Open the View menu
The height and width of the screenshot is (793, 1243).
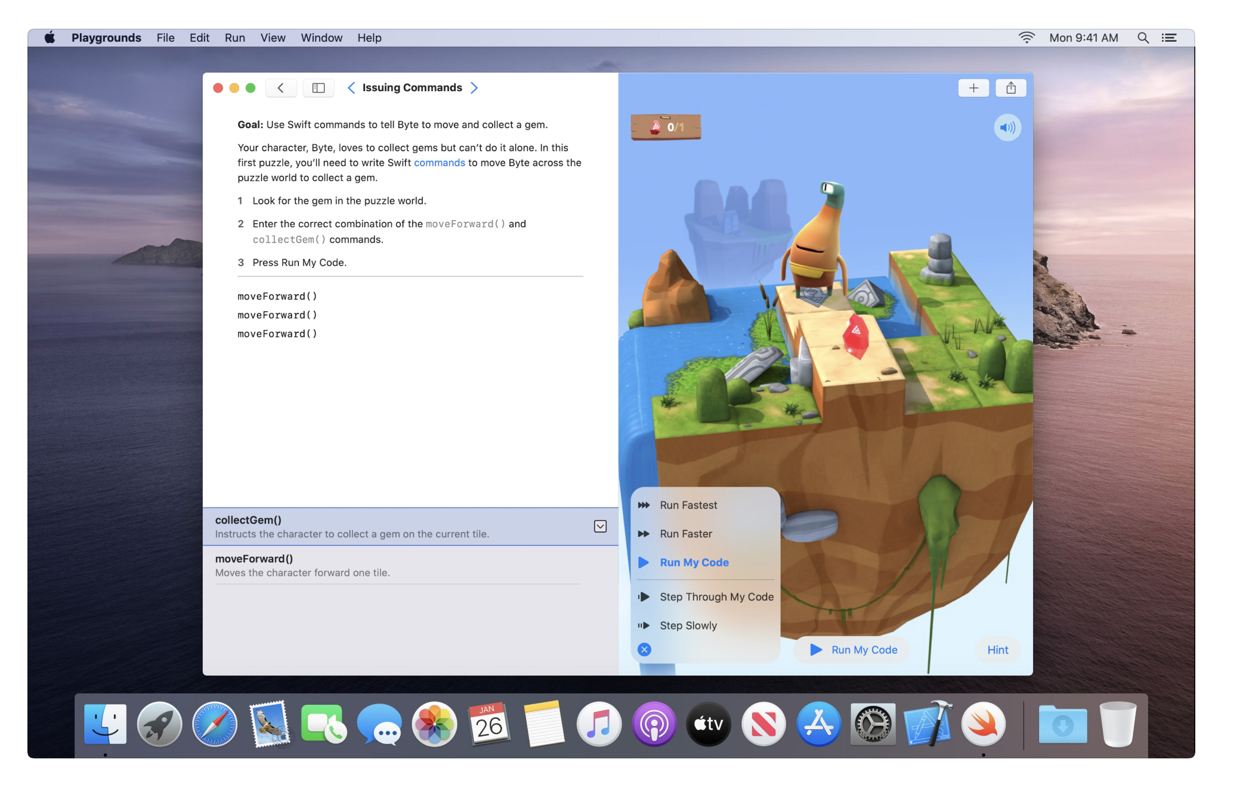point(273,38)
